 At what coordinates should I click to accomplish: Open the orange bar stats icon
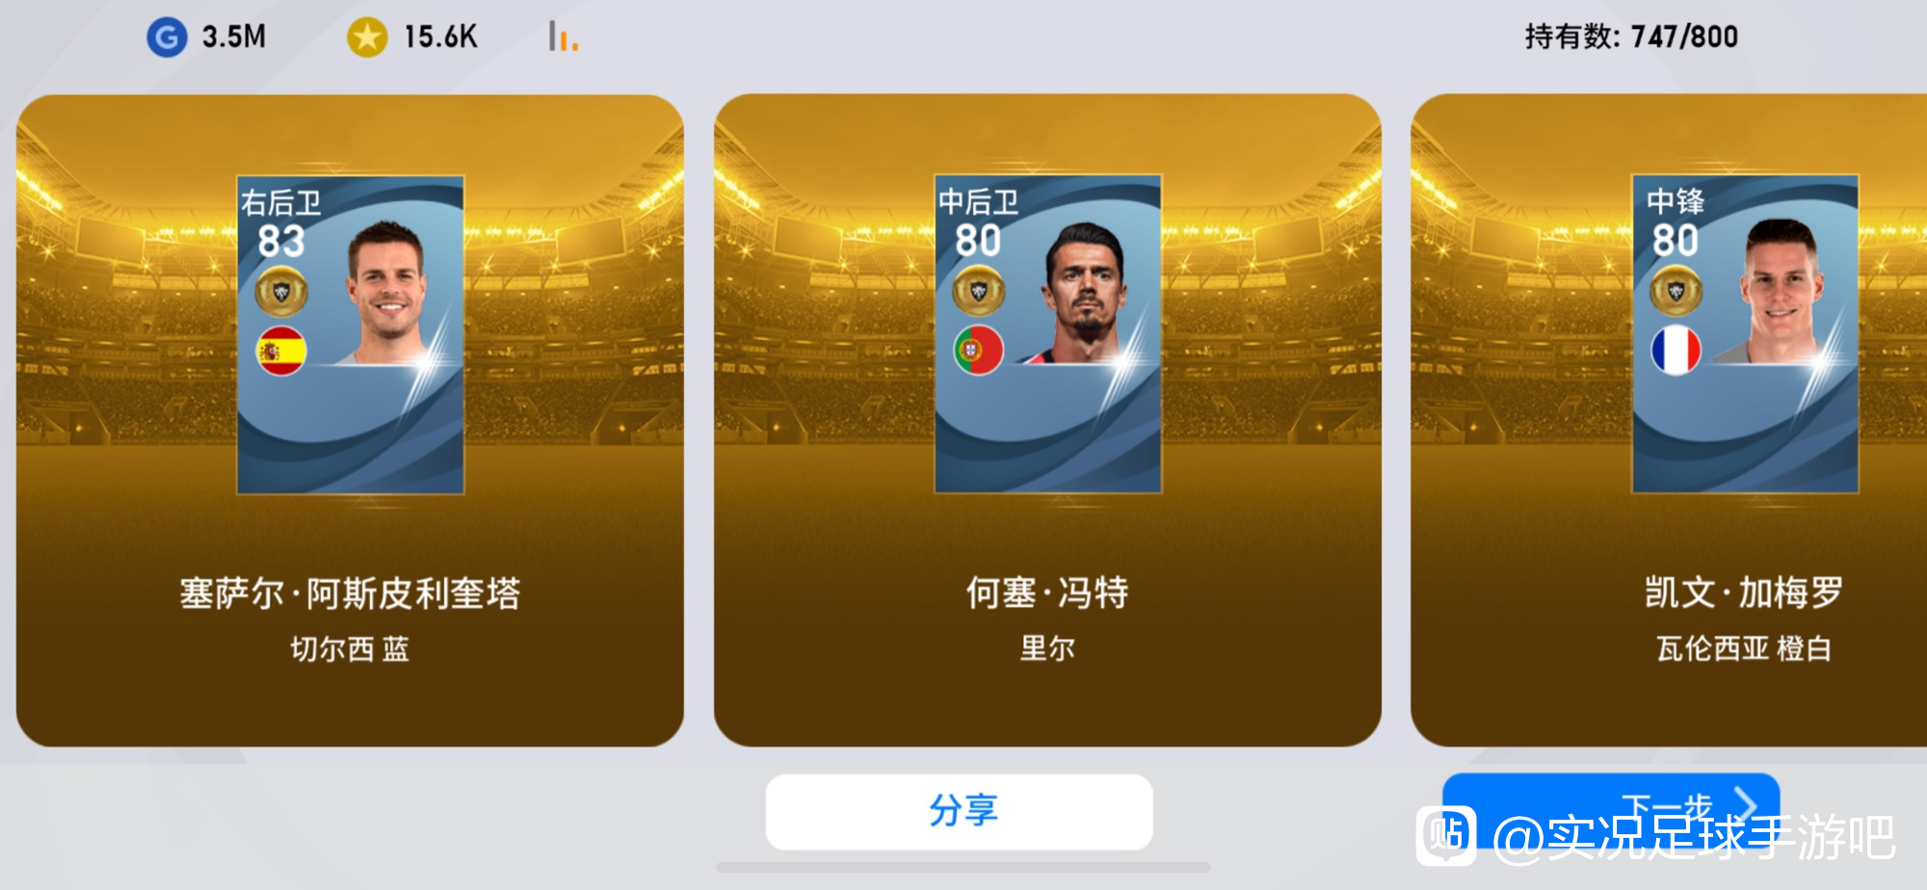point(563,37)
